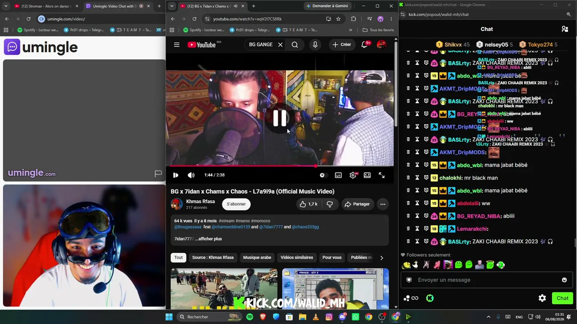The height and width of the screenshot is (324, 577).
Task: Open the @Bougassaaa channel link
Action: pos(188,227)
